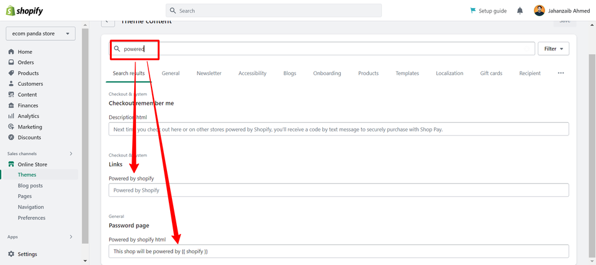Click the Save button
Image resolution: width=596 pixels, height=265 pixels.
point(564,22)
